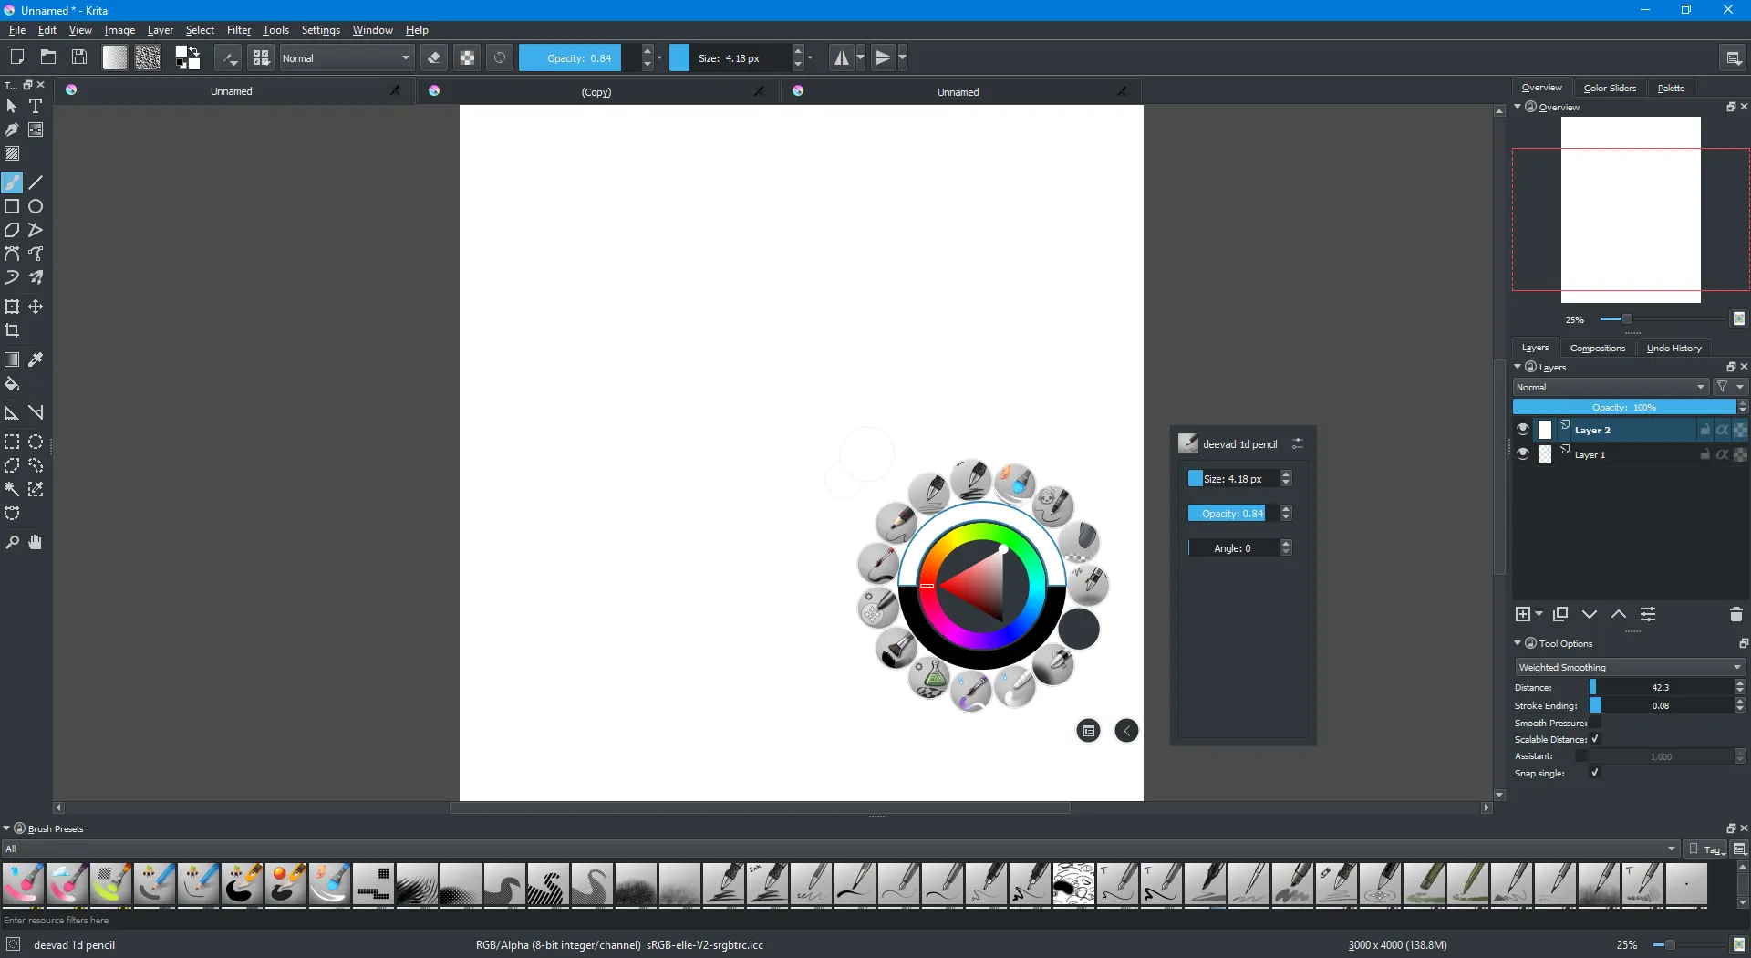
Task: Switch to the Undo History tab
Action: pos(1675,348)
